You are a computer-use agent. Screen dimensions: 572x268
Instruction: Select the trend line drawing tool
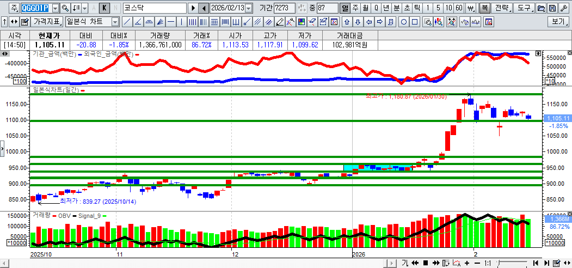126,22
